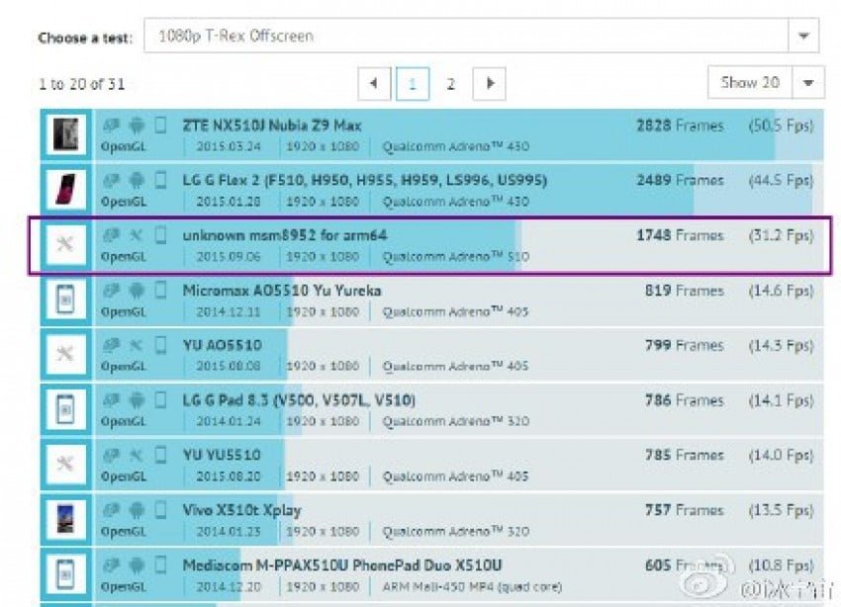The height and width of the screenshot is (607, 841).
Task: Click the small wrench OS icon in YU YU5510 row
Action: point(137,455)
